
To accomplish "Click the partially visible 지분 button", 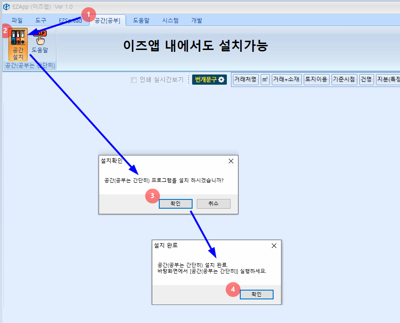I will click(388, 80).
